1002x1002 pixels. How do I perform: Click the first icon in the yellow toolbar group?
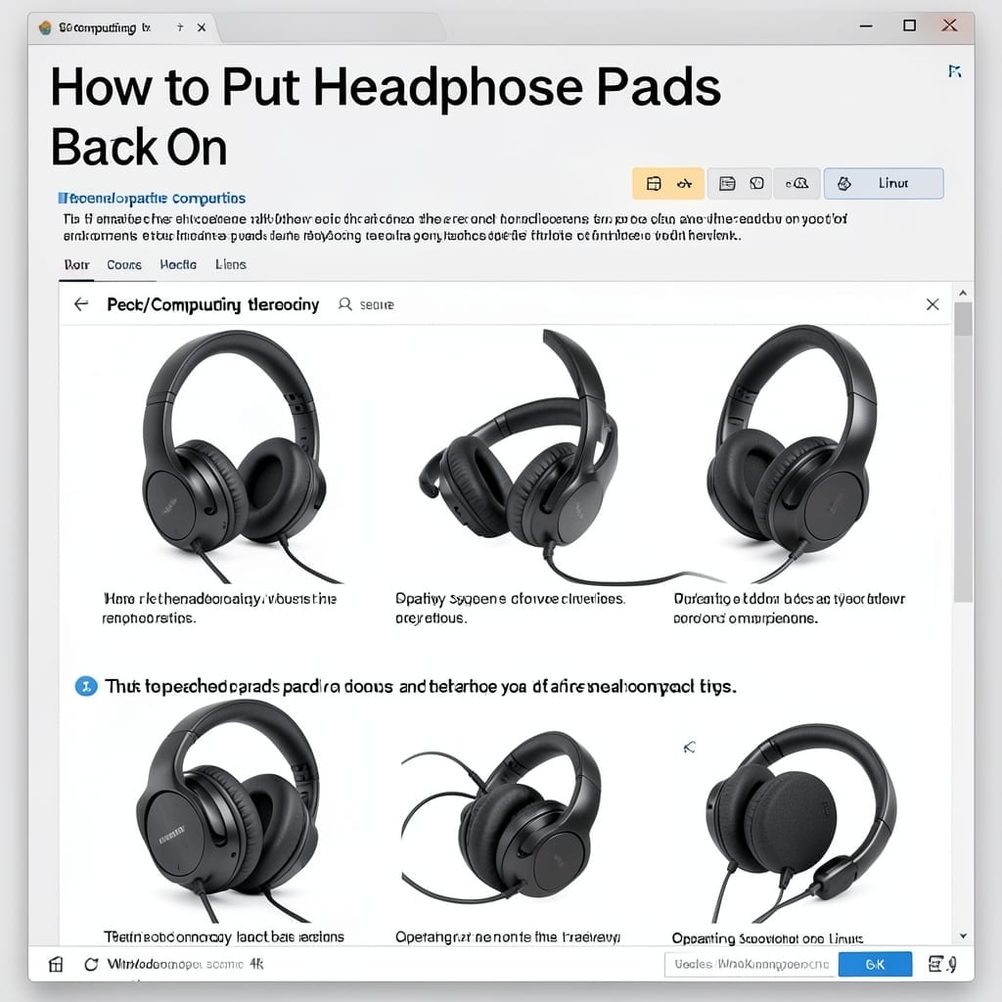coord(653,184)
